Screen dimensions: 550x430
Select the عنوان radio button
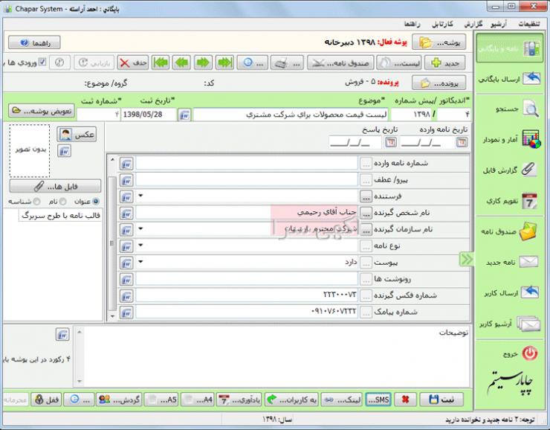[97, 201]
